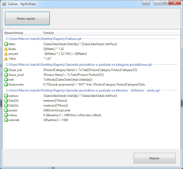Click the formula {@Netto} * 1.22
183x169 pixels.
coord(54,49)
